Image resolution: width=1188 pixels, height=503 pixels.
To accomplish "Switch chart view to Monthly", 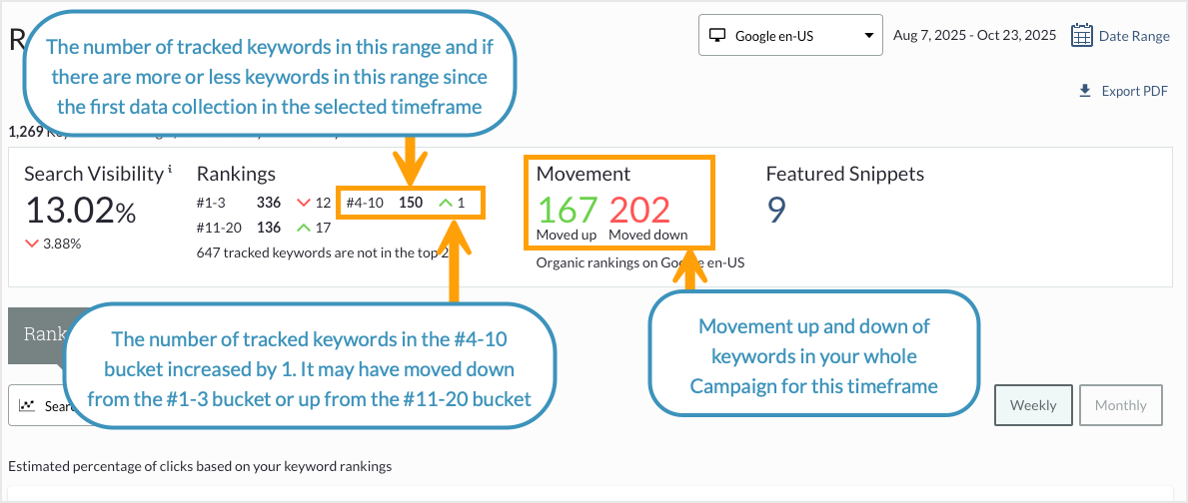I will click(x=1120, y=405).
